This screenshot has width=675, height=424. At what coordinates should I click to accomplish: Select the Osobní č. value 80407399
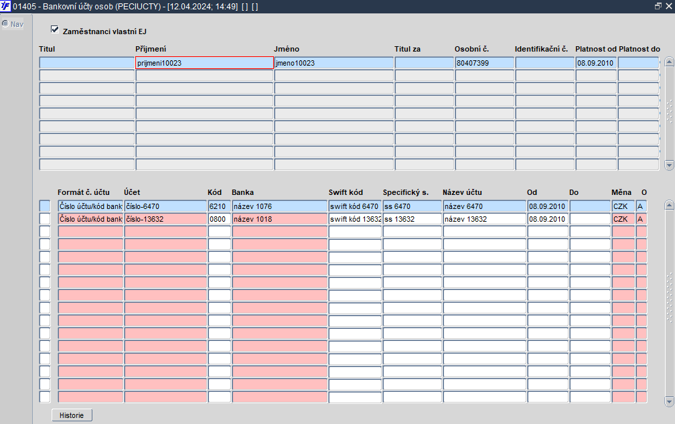484,63
